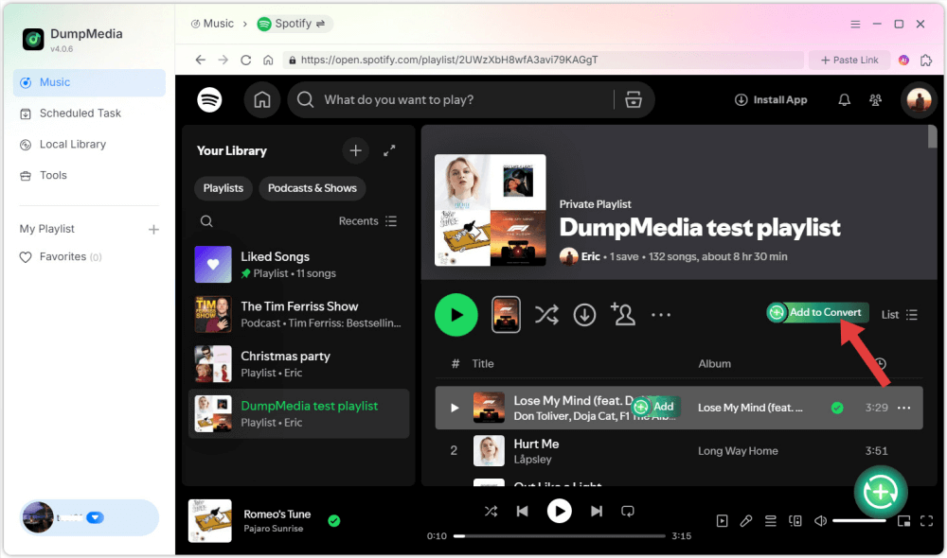Open the play queue icon
The height and width of the screenshot is (558, 947).
tap(770, 520)
